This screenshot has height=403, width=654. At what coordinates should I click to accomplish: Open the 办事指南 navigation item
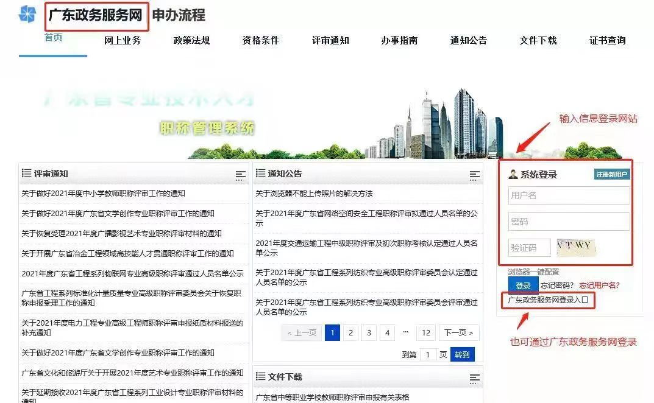point(399,40)
